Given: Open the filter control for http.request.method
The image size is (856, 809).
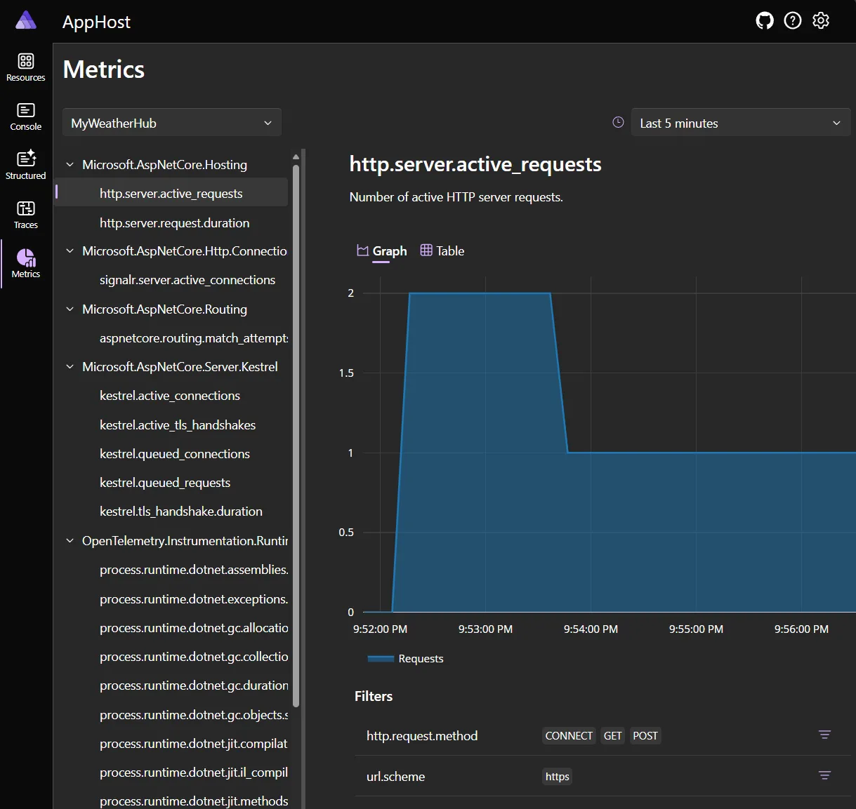Looking at the screenshot, I should [824, 735].
